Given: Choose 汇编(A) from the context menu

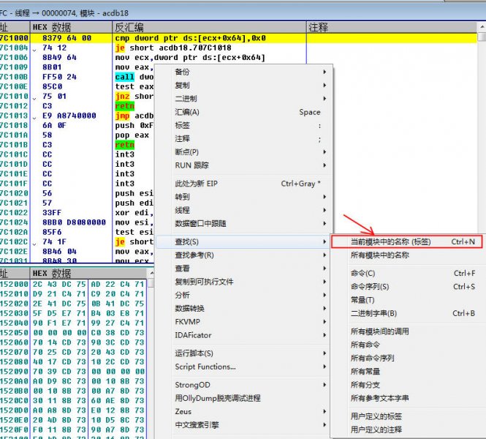Looking at the screenshot, I should click(x=243, y=112).
